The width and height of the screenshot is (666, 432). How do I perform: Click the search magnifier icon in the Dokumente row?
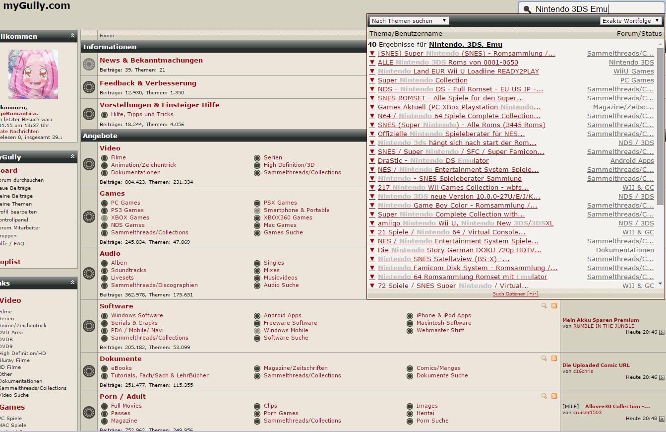[x=544, y=358]
